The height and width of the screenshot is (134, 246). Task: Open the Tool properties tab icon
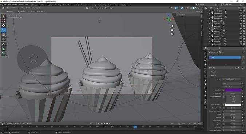[x=205, y=53]
